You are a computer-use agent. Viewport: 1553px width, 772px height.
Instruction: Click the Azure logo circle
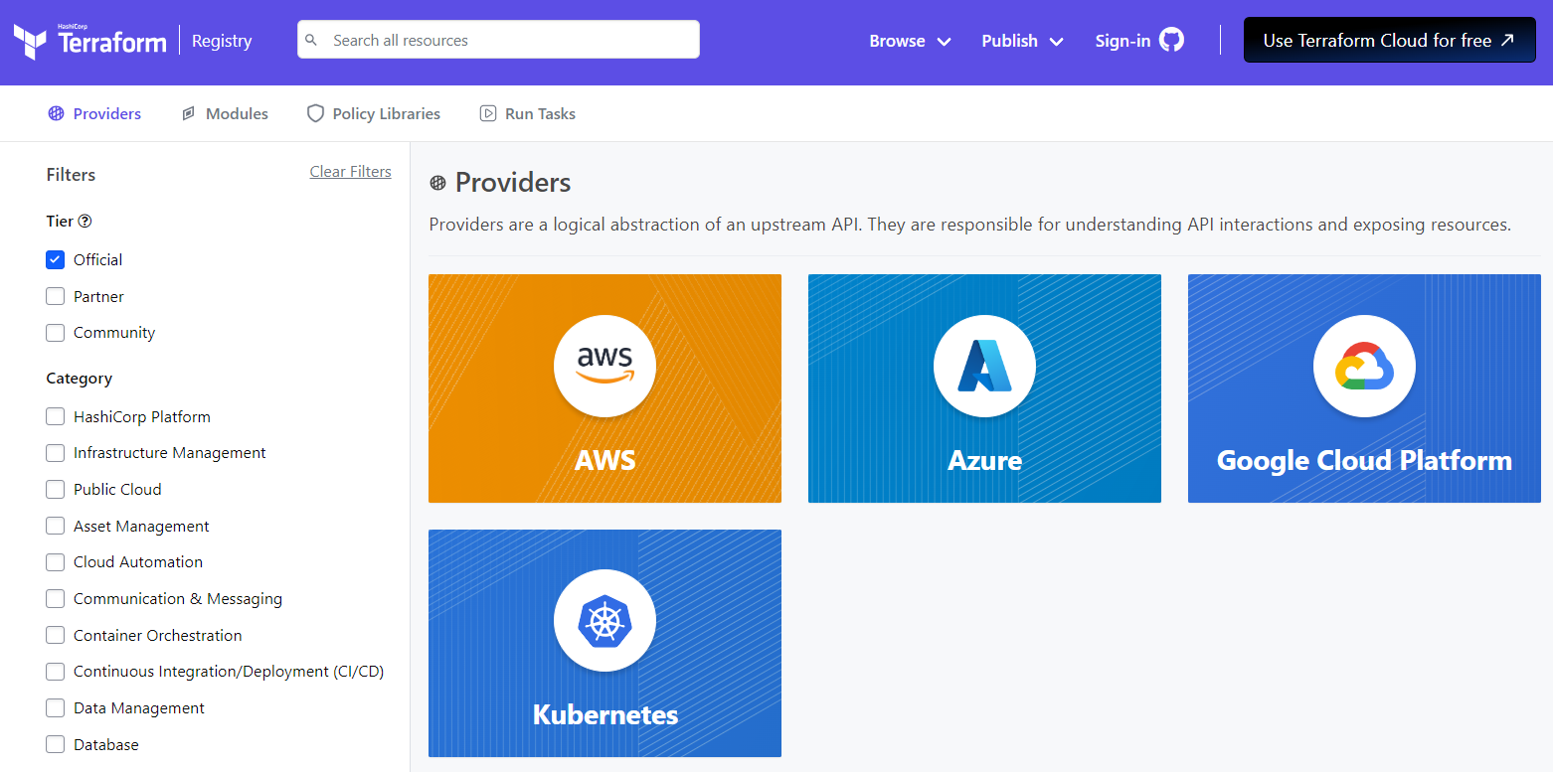(x=984, y=367)
